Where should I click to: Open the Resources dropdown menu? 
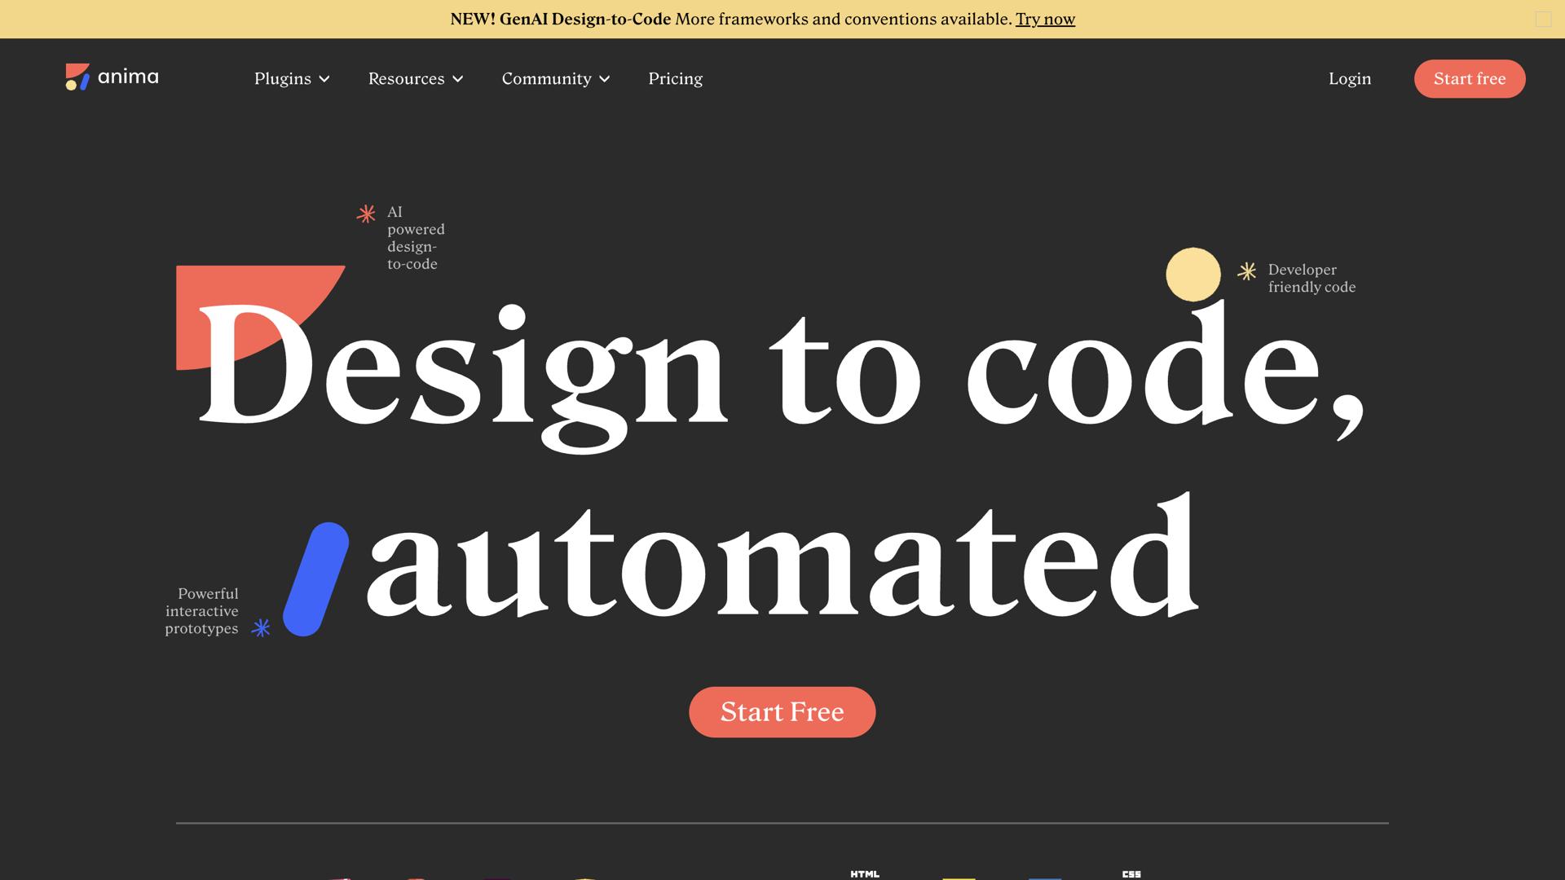point(415,79)
